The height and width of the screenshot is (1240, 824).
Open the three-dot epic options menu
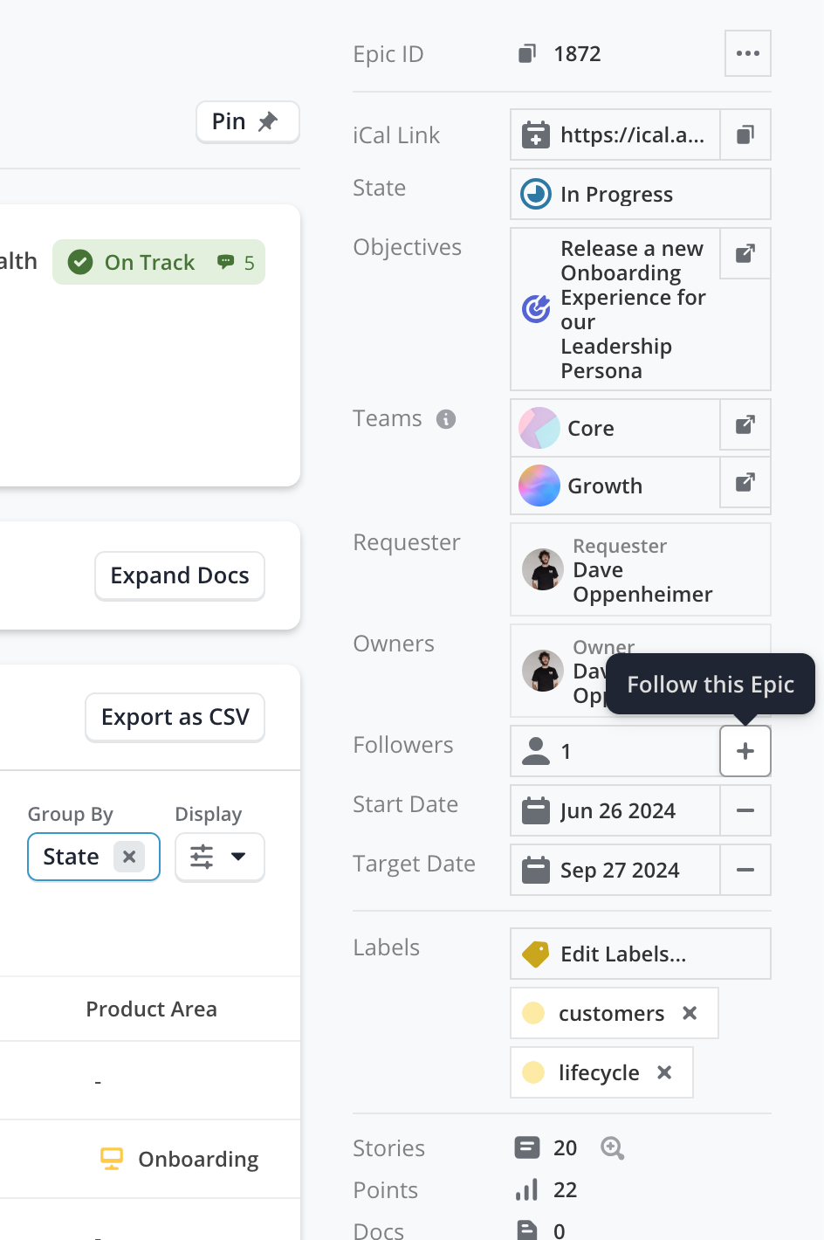748,53
